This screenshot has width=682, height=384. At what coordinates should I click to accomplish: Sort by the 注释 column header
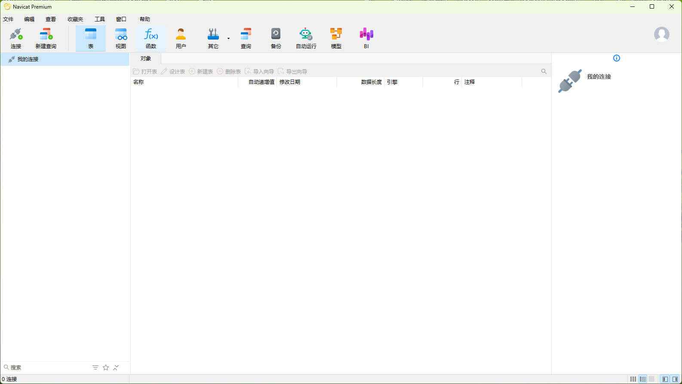[492, 82]
